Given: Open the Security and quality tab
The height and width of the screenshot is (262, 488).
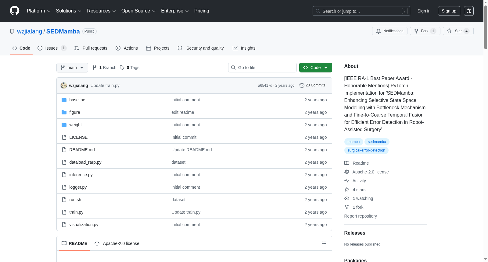Looking at the screenshot, I should coord(201,48).
